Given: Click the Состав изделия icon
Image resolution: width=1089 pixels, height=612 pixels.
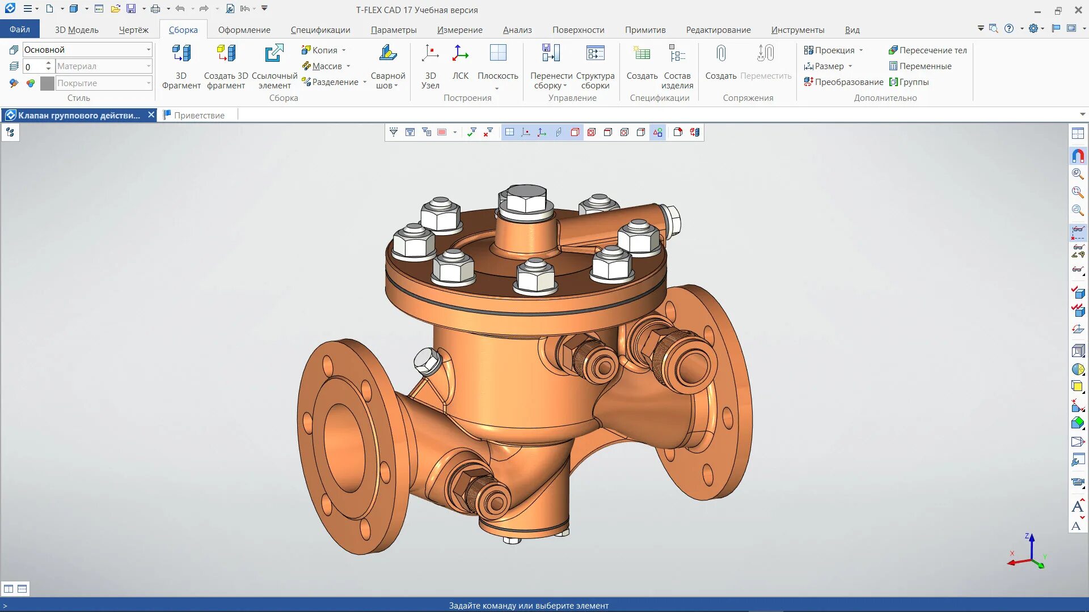Looking at the screenshot, I should 677,54.
